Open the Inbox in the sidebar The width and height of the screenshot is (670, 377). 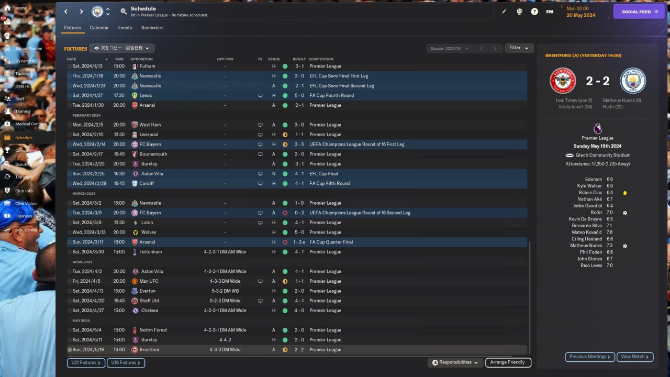coord(21,22)
